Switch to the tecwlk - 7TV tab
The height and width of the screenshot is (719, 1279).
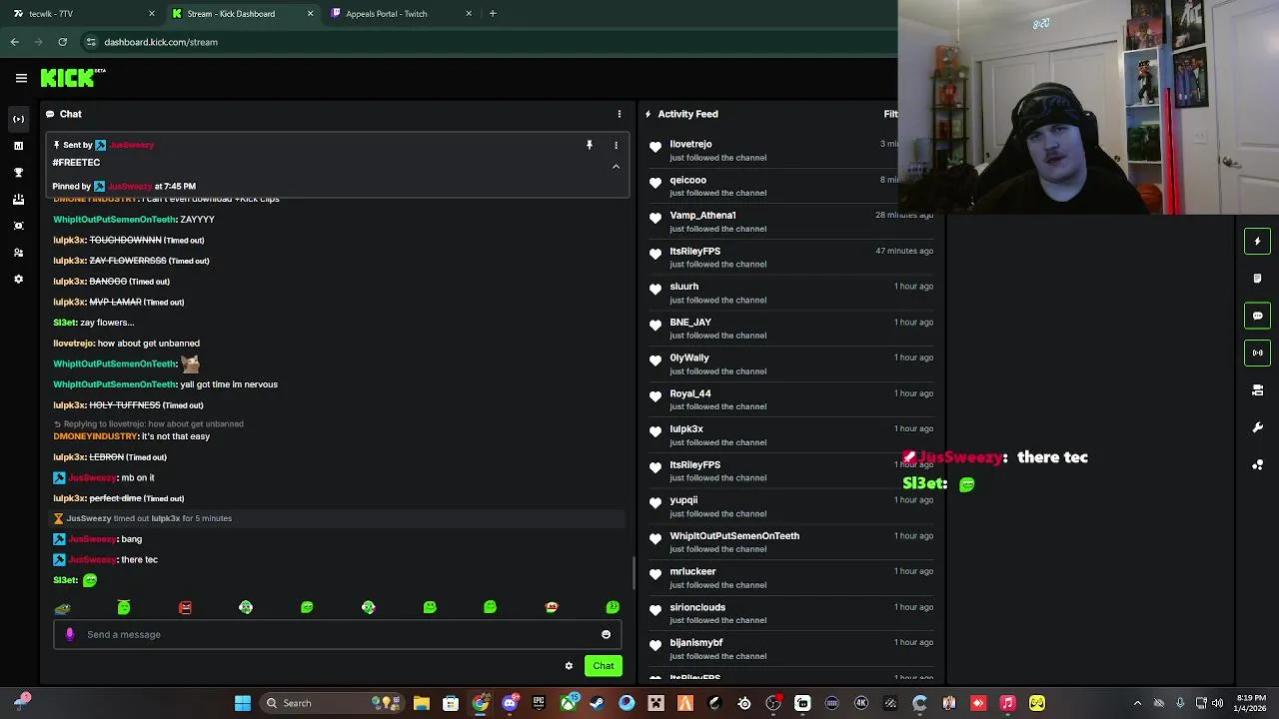tap(84, 14)
